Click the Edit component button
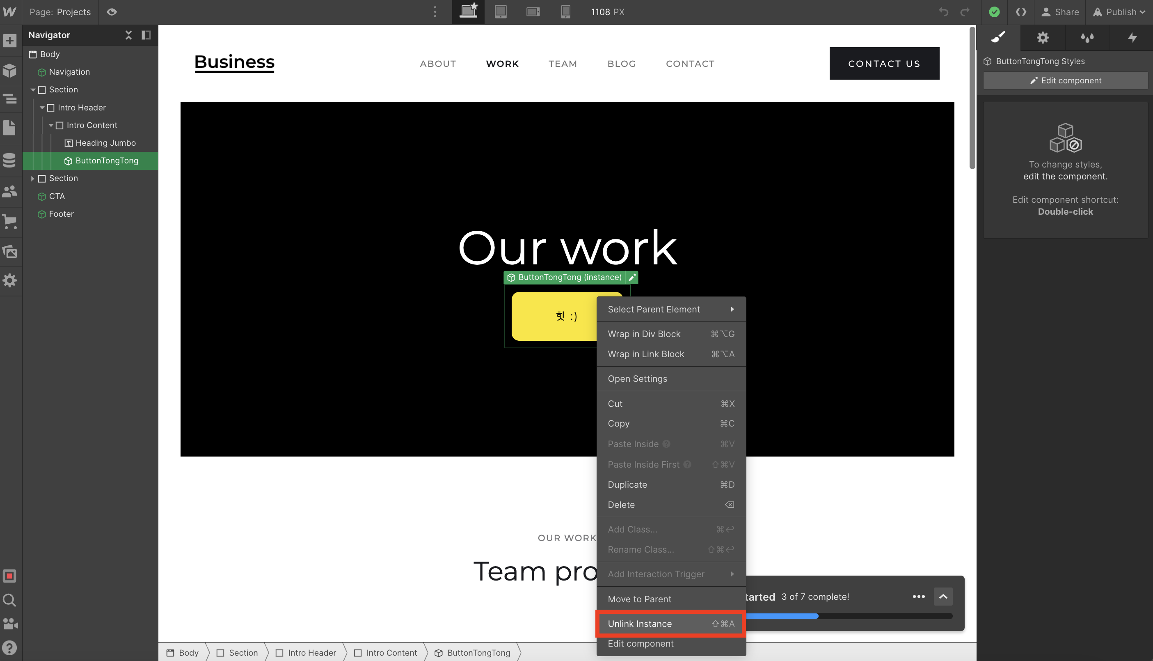 coord(1065,80)
